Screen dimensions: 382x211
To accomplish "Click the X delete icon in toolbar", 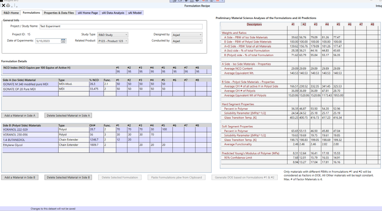I will coord(4,6).
